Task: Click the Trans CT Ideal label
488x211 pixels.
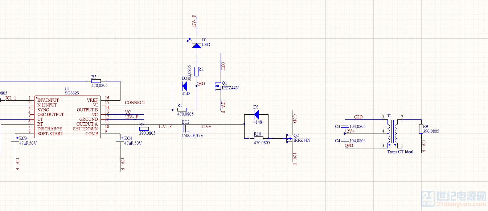Action: tap(400, 152)
